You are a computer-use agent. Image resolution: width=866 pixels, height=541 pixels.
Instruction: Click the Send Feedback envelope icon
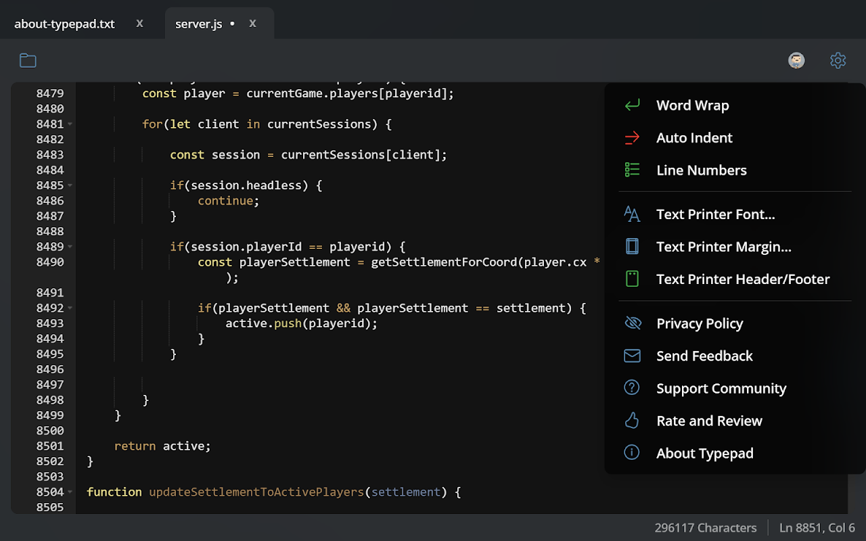(632, 356)
